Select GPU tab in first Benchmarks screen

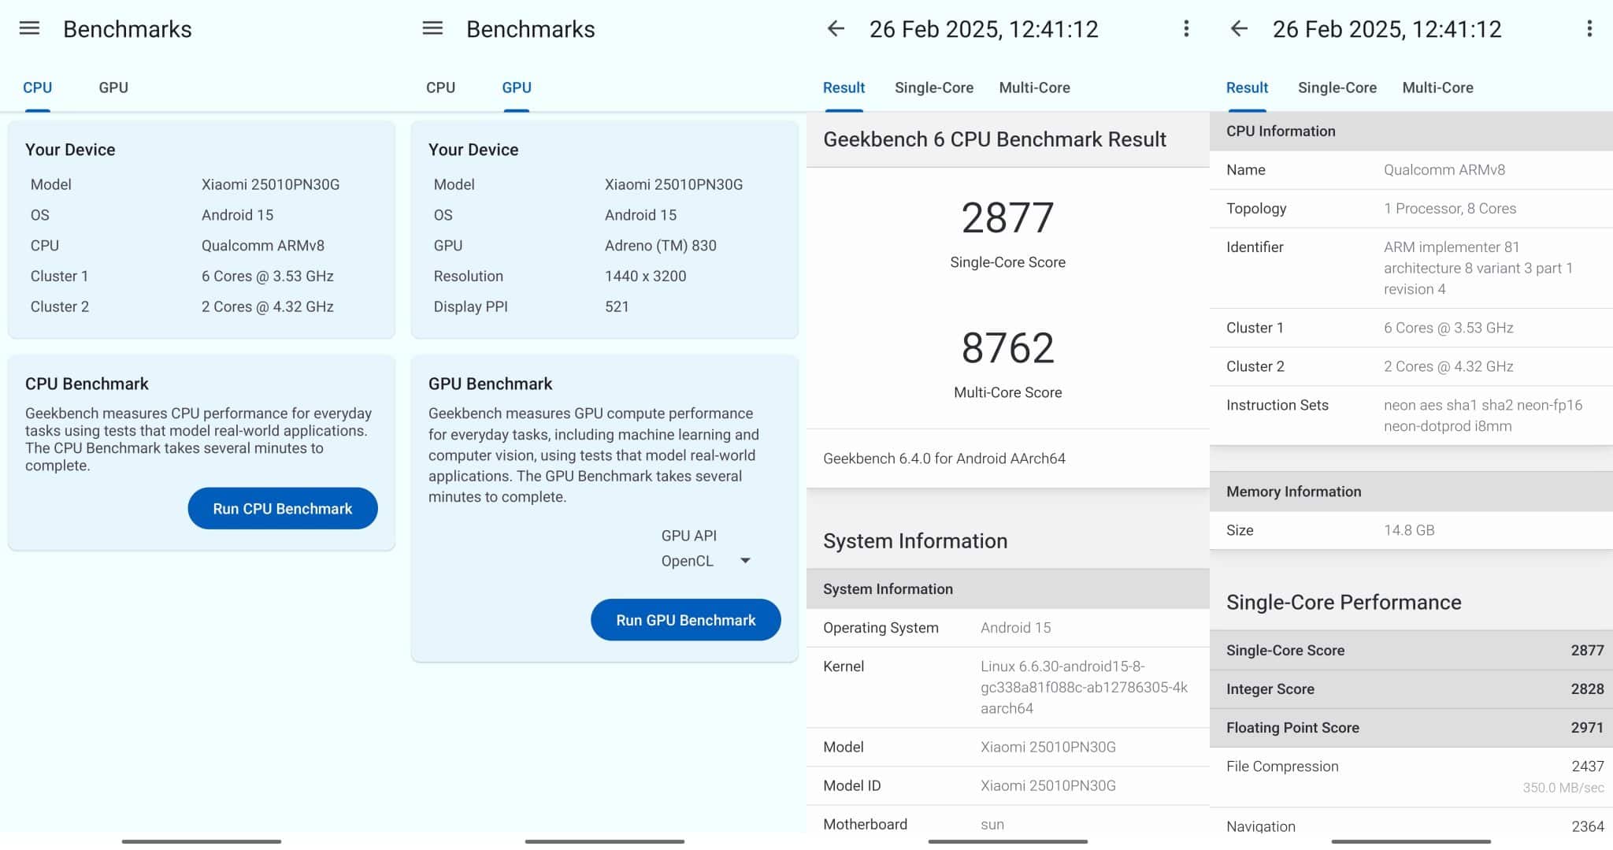pyautogui.click(x=113, y=87)
